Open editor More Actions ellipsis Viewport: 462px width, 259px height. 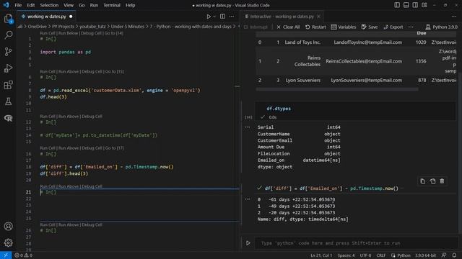[x=232, y=17]
